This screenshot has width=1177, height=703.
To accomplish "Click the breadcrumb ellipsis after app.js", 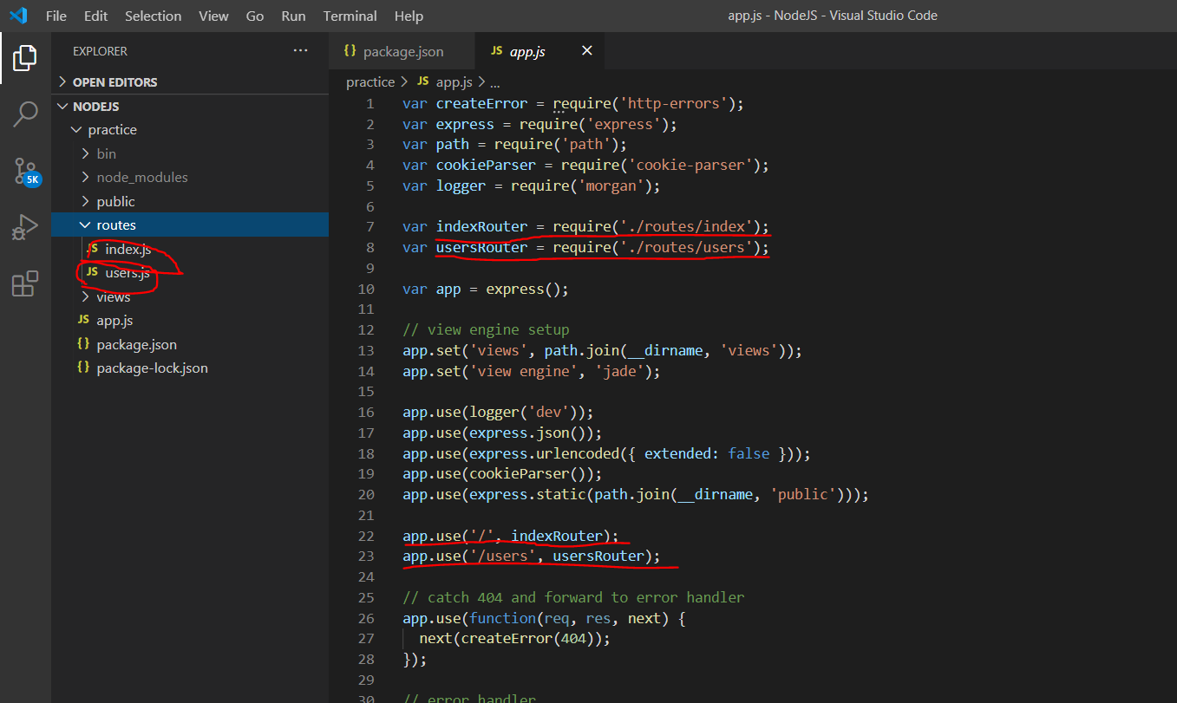I will [495, 82].
